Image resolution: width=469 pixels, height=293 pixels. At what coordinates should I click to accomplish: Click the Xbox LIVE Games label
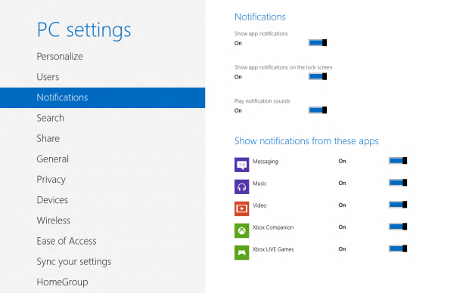273,249
